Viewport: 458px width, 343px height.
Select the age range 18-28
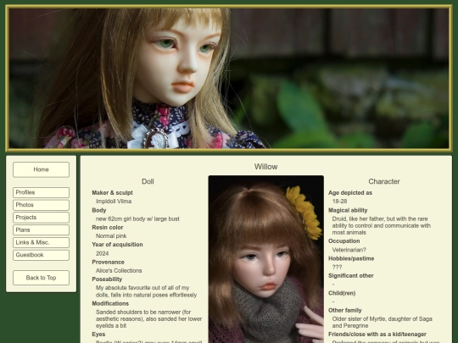pyautogui.click(x=340, y=202)
